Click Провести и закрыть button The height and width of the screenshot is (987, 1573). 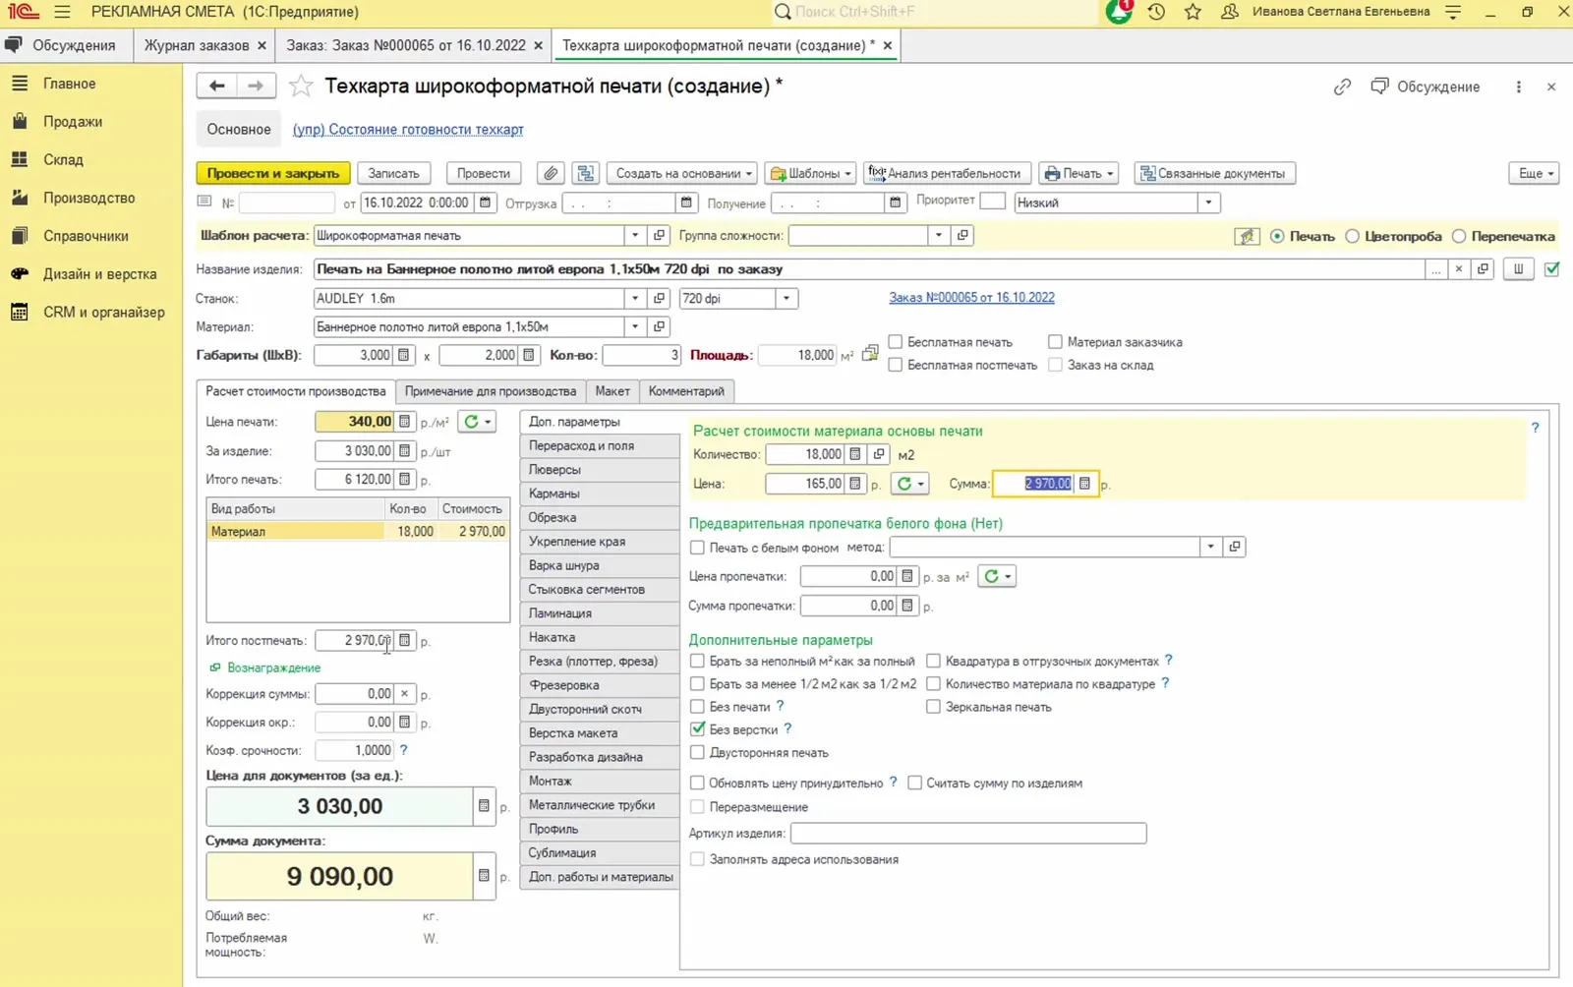[x=272, y=173]
